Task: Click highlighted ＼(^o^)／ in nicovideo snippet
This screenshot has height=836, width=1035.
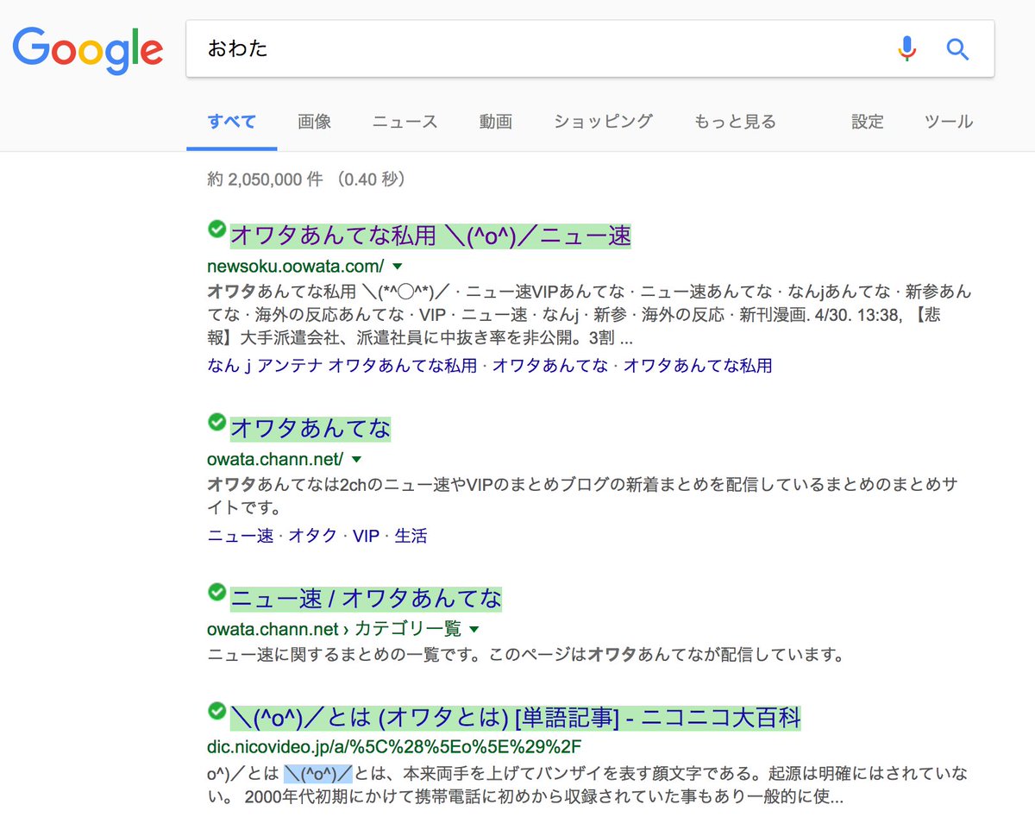Action: pos(318,772)
